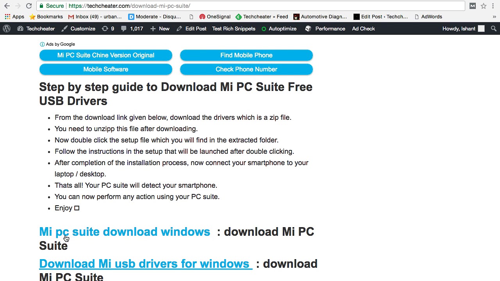Click the WordPress logo in admin bar
The height and width of the screenshot is (281, 500).
point(7,28)
